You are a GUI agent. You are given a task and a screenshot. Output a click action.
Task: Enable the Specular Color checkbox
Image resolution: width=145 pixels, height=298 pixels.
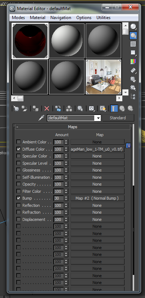(18, 156)
